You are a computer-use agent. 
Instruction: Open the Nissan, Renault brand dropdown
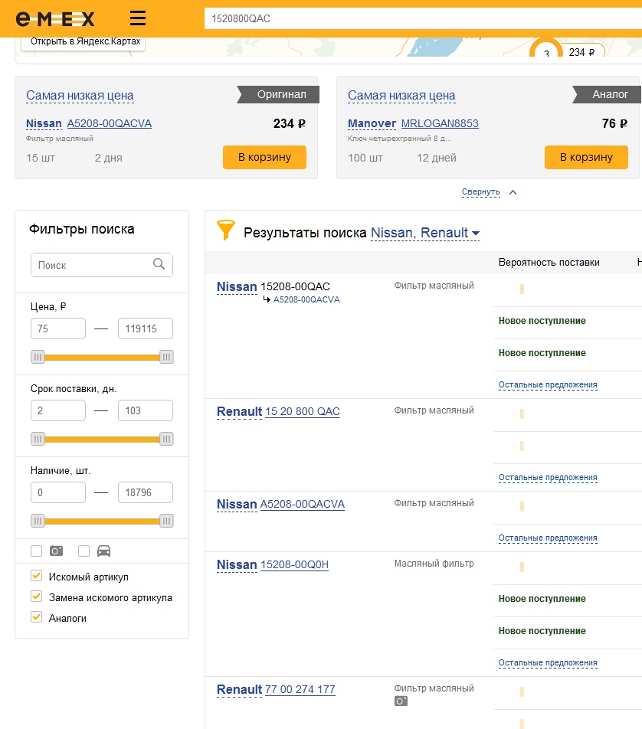[x=425, y=233]
